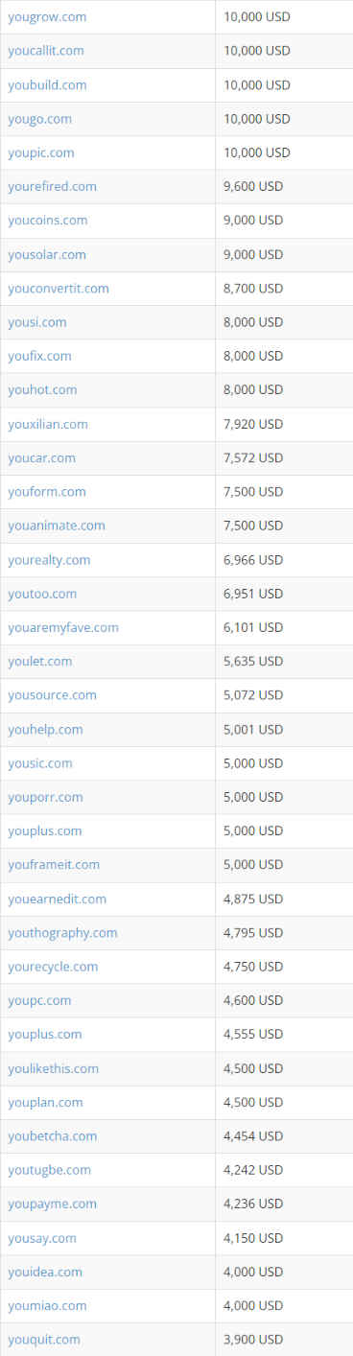This screenshot has height=1356, width=353.
Task: Select the youbetcha.com domain
Action: click(52, 1135)
